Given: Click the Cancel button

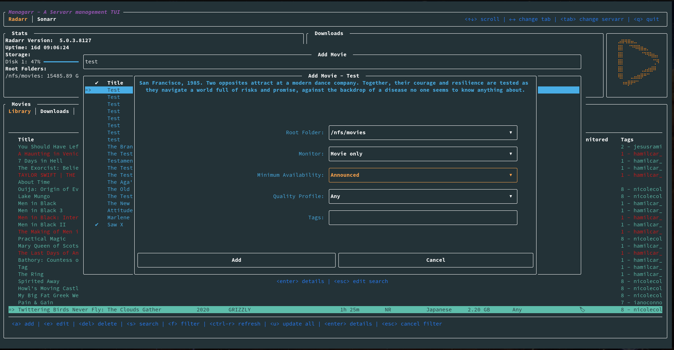Looking at the screenshot, I should point(436,260).
